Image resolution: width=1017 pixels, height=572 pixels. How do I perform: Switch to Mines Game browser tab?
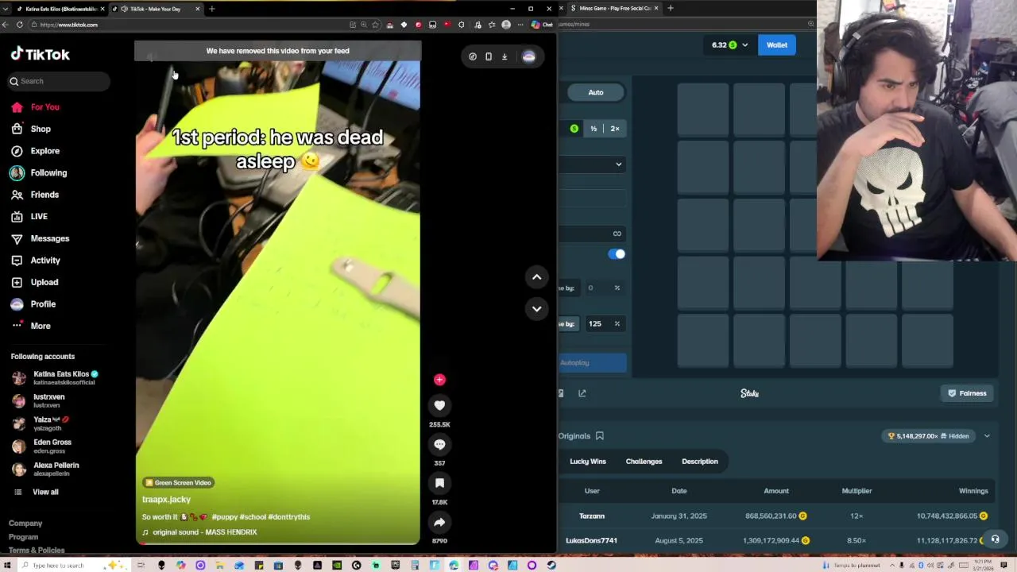click(x=615, y=9)
